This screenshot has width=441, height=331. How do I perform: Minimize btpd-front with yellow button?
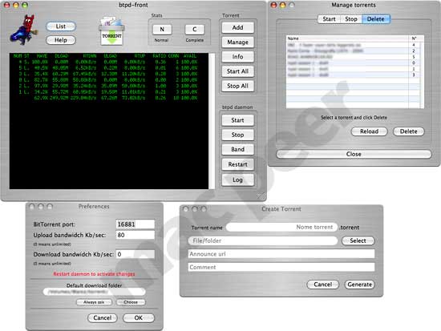[x=16, y=5]
